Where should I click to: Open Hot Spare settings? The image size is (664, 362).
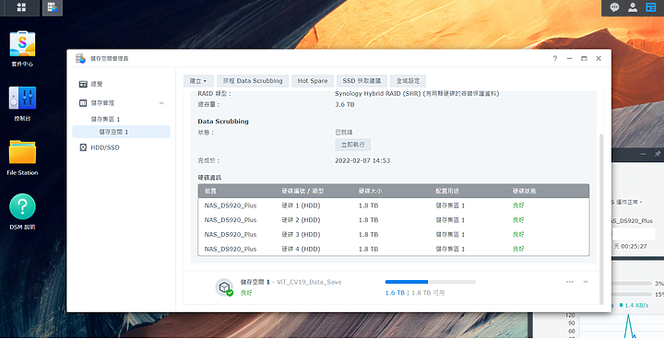coord(313,81)
